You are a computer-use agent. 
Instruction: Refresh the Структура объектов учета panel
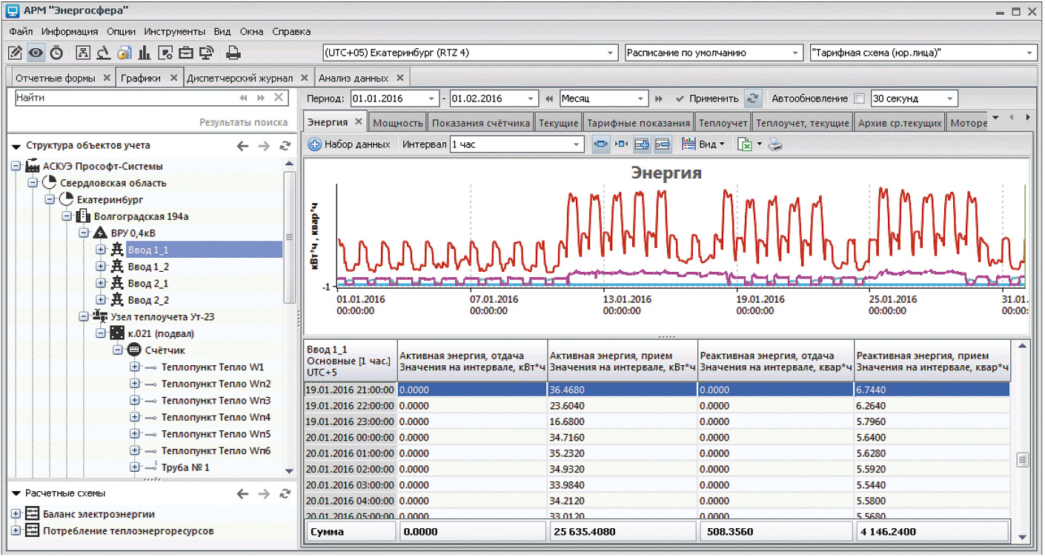point(285,146)
